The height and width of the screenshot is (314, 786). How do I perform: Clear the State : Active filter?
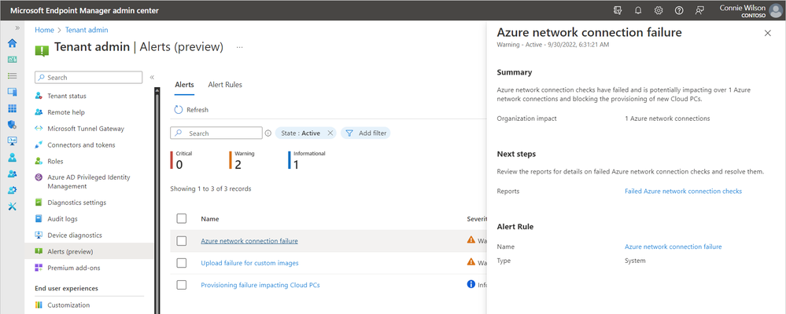click(x=330, y=133)
